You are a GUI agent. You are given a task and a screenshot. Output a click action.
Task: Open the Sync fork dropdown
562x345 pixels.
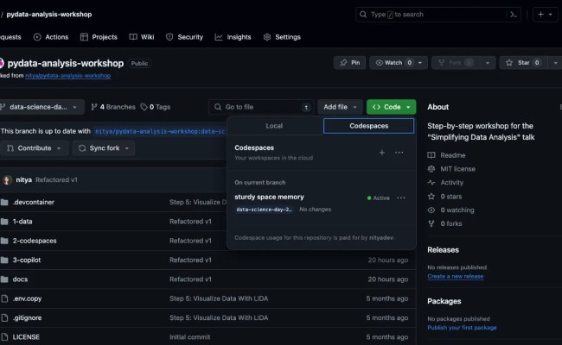coord(104,148)
